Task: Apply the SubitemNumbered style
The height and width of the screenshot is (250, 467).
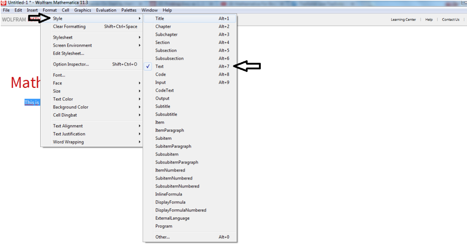Action: pyautogui.click(x=190, y=178)
